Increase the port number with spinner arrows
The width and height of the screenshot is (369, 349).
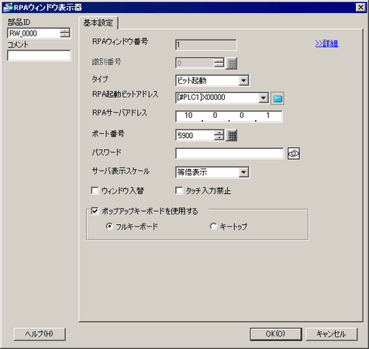tap(219, 133)
